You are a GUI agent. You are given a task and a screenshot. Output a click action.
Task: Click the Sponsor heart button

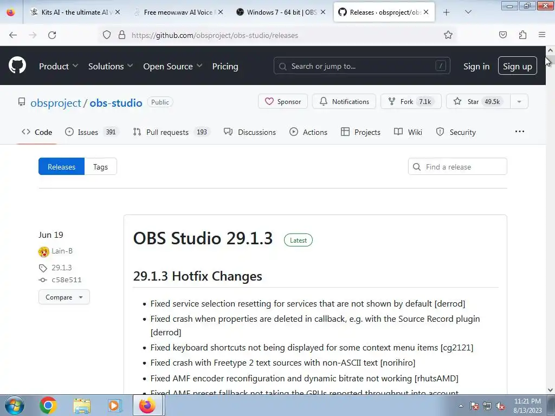click(x=283, y=101)
